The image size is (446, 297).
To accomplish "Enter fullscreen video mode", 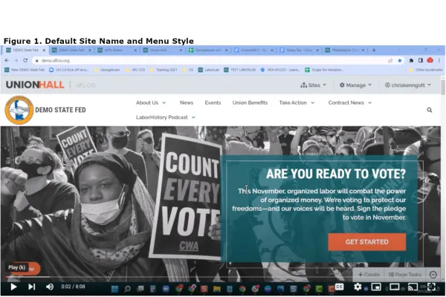I will 430,287.
